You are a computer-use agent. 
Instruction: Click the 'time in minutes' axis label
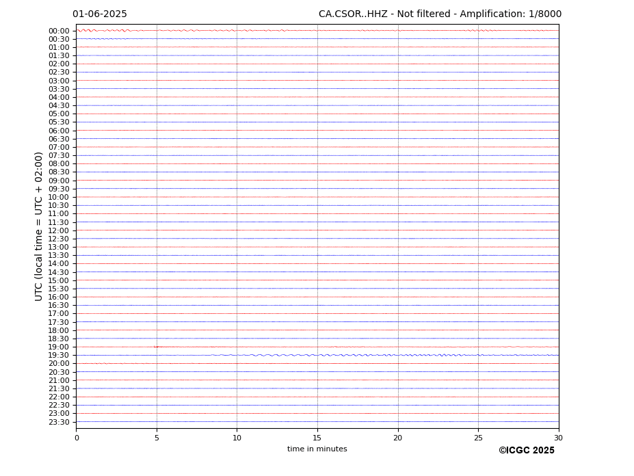click(317, 449)
